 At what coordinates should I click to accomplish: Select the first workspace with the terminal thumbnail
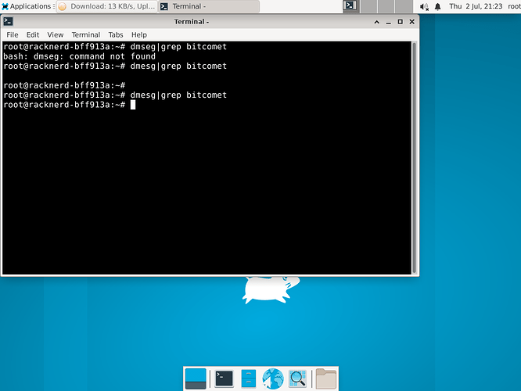click(351, 6)
